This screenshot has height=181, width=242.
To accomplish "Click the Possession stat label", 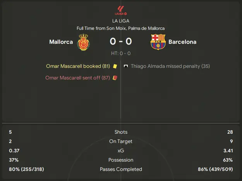I will [121, 160].
